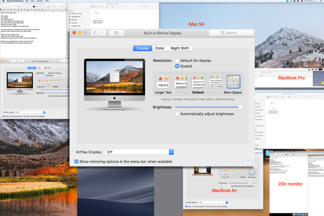The width and height of the screenshot is (324, 216).
Task: Pick the Larger Text scaling thumbnail in front window
Action: point(163,82)
